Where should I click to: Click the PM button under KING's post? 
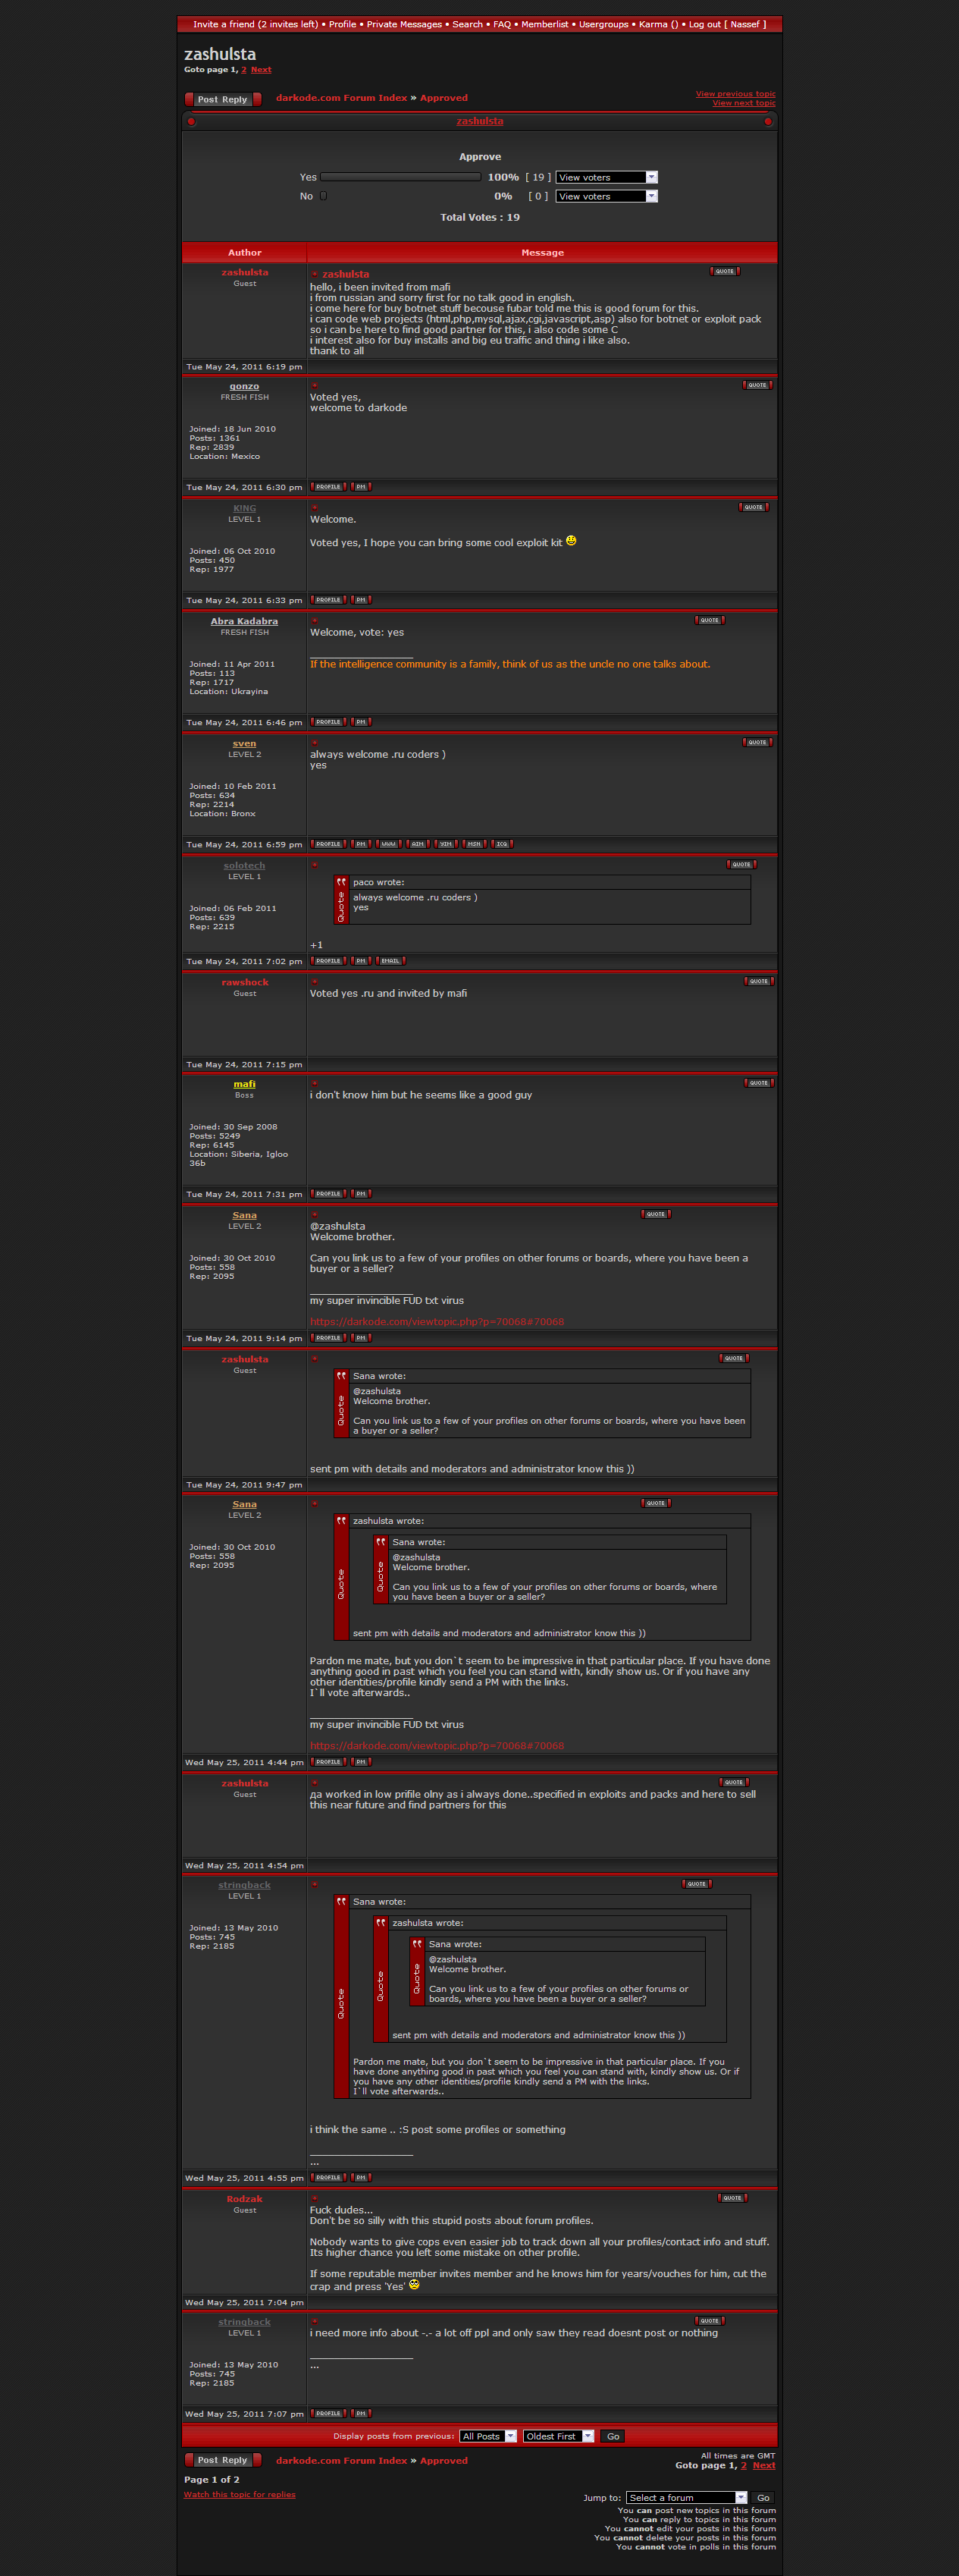[361, 600]
